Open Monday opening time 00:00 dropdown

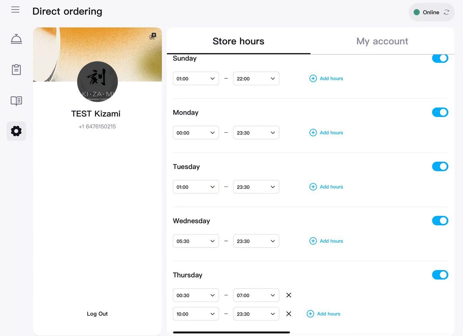196,133
